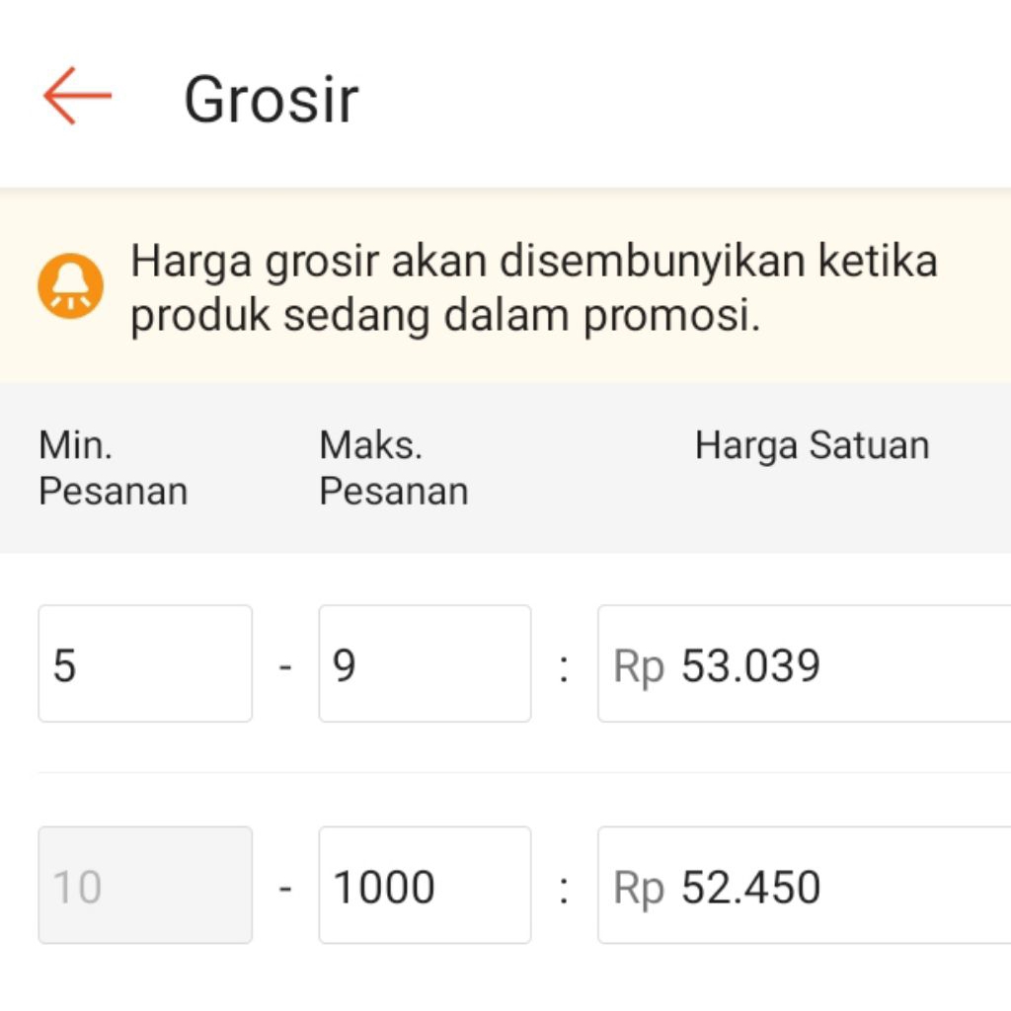Click the colon before the 53.039 price
The width and height of the screenshot is (1011, 1011).
(564, 667)
